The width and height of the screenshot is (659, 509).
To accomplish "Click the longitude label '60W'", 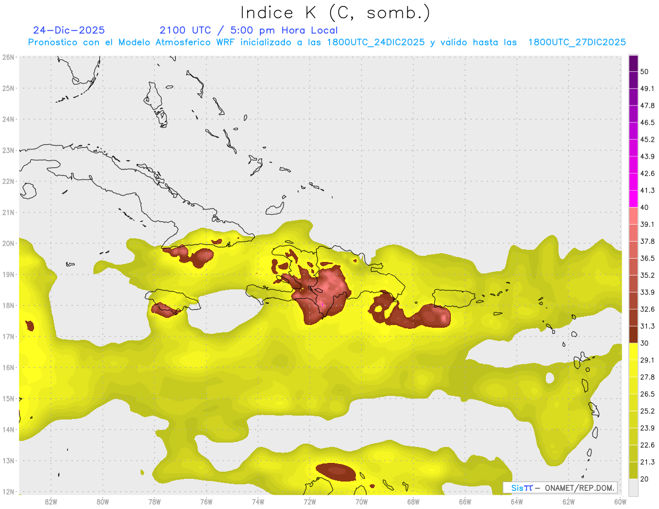I will point(621,501).
